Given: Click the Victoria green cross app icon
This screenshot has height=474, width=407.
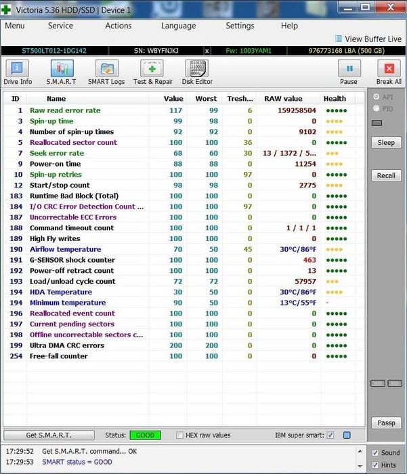Looking at the screenshot, I should click(x=6, y=9).
